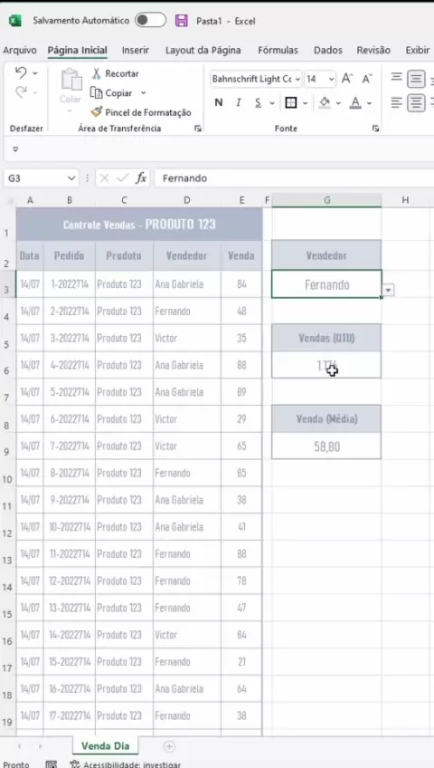Click the cancel X formula icon
Screen dimensions: 434x768
pos(104,178)
